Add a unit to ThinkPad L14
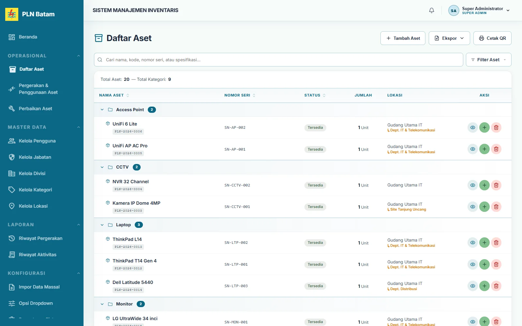Screen dimensions: 522x326 coord(484,243)
